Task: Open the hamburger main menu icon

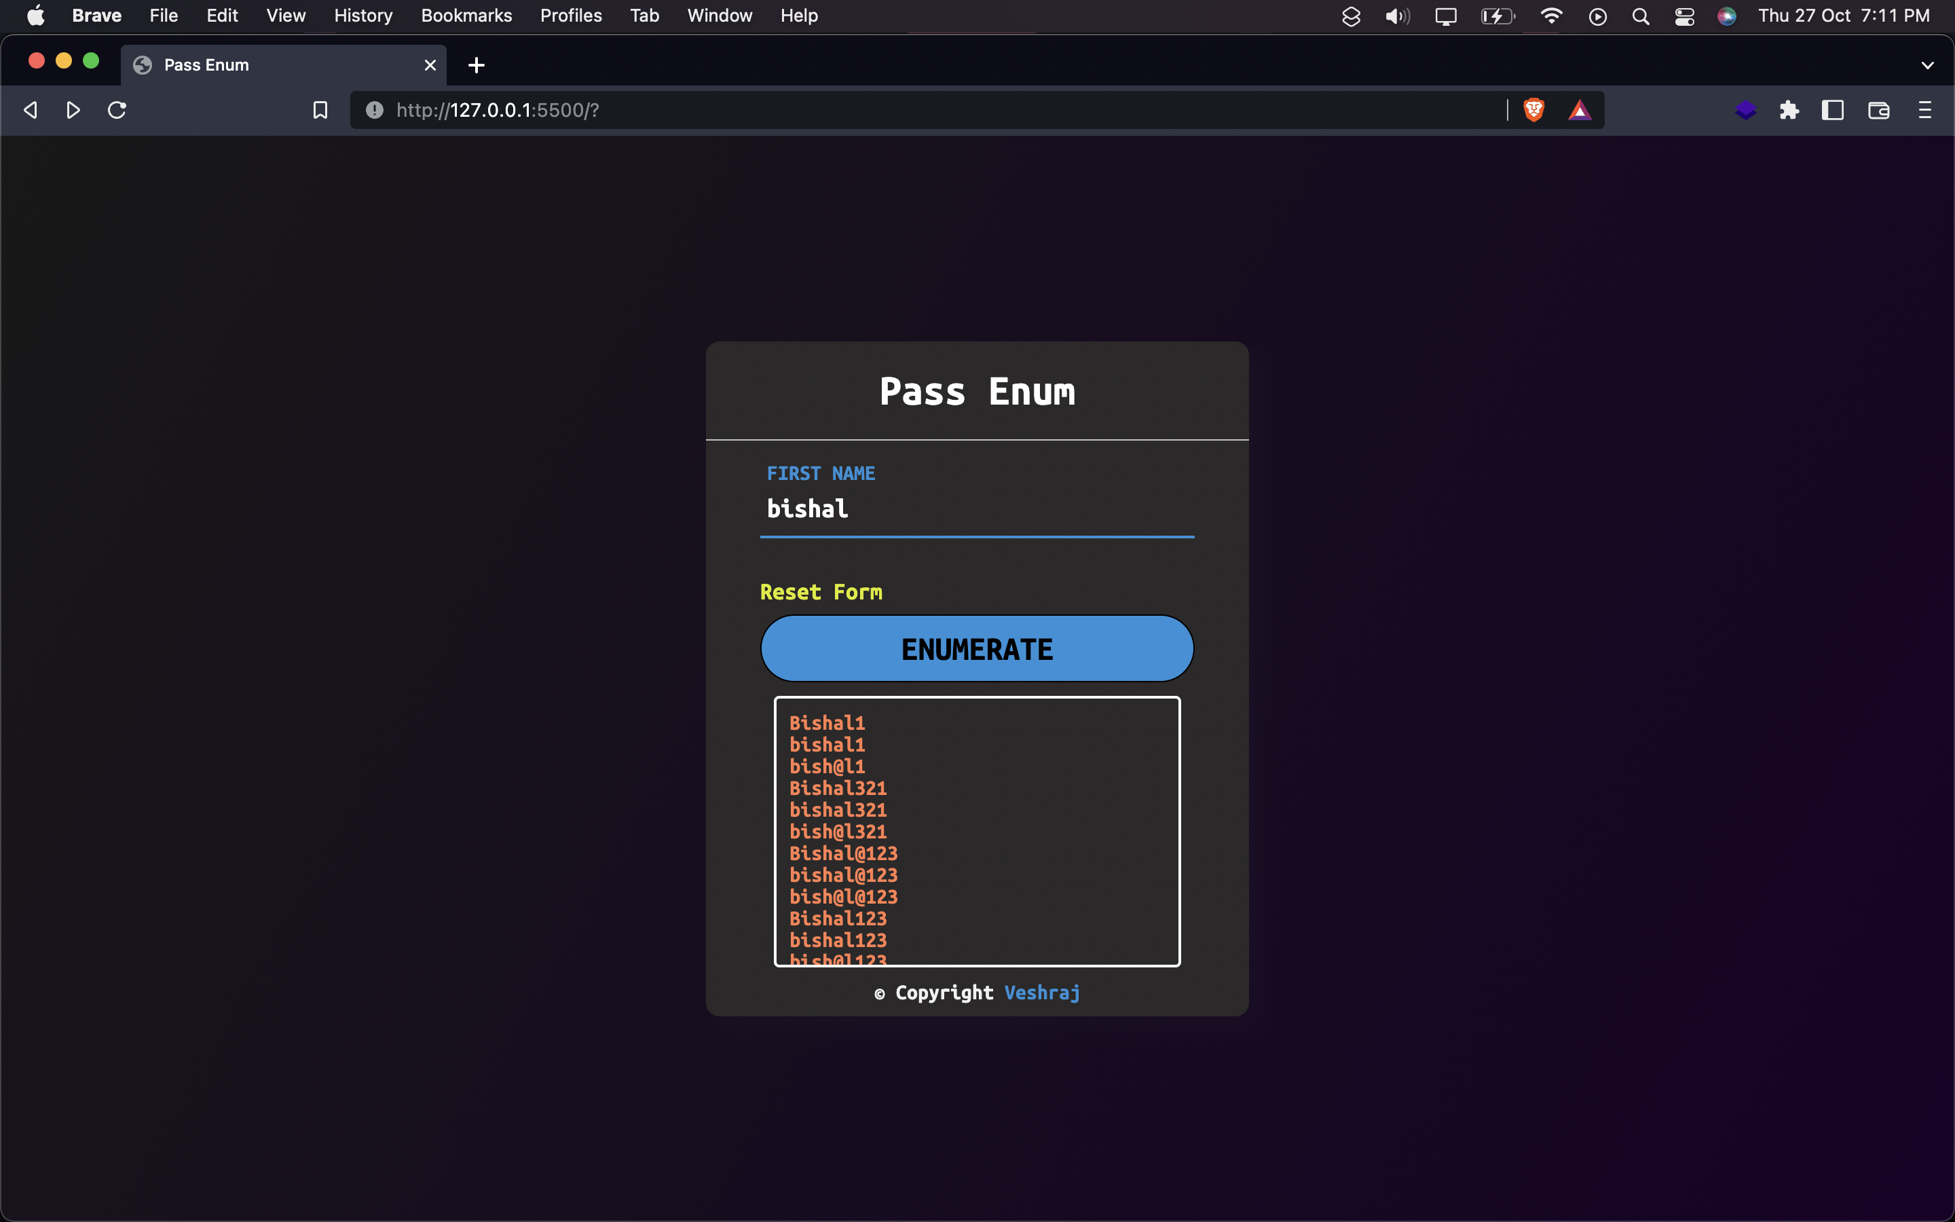Action: (x=1924, y=110)
